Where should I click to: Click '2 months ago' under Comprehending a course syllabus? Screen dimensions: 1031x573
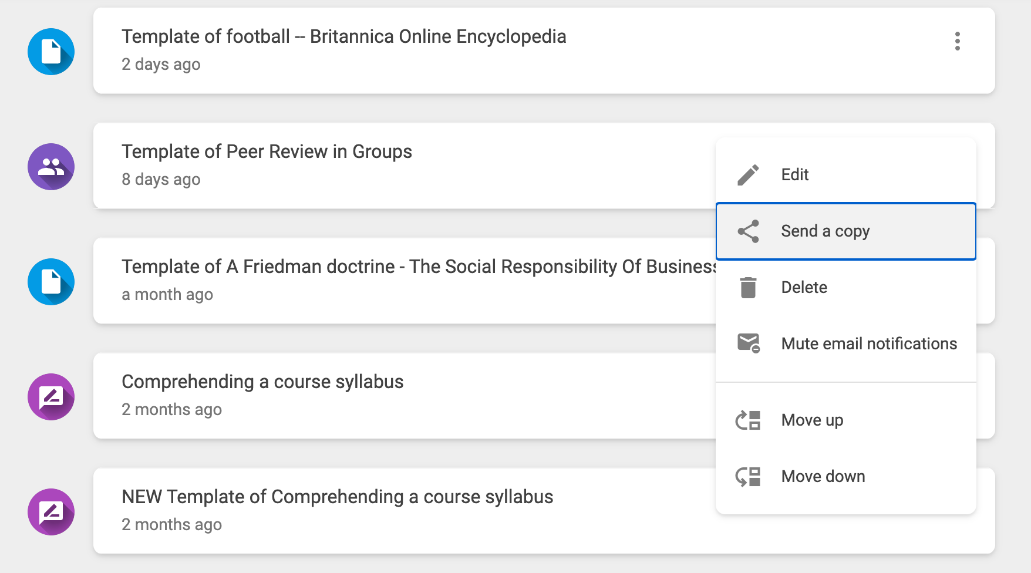(x=171, y=409)
